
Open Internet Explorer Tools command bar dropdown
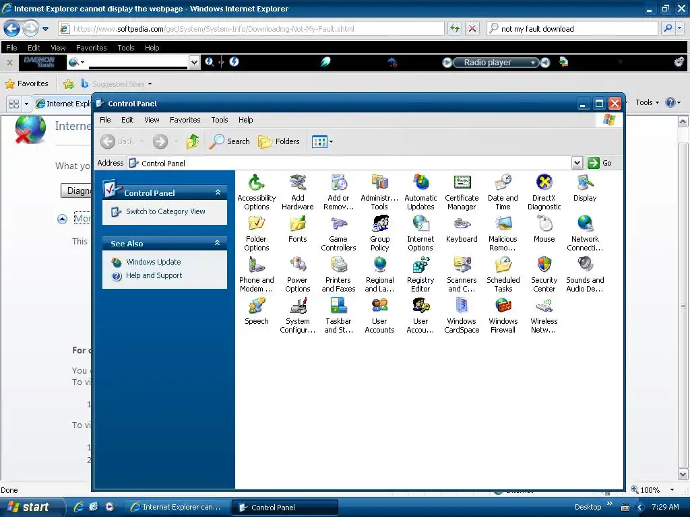tap(648, 102)
